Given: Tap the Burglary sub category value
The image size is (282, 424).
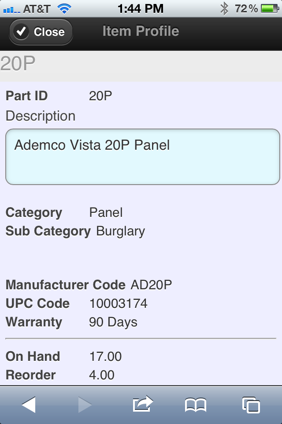Looking at the screenshot, I should click(x=120, y=231).
